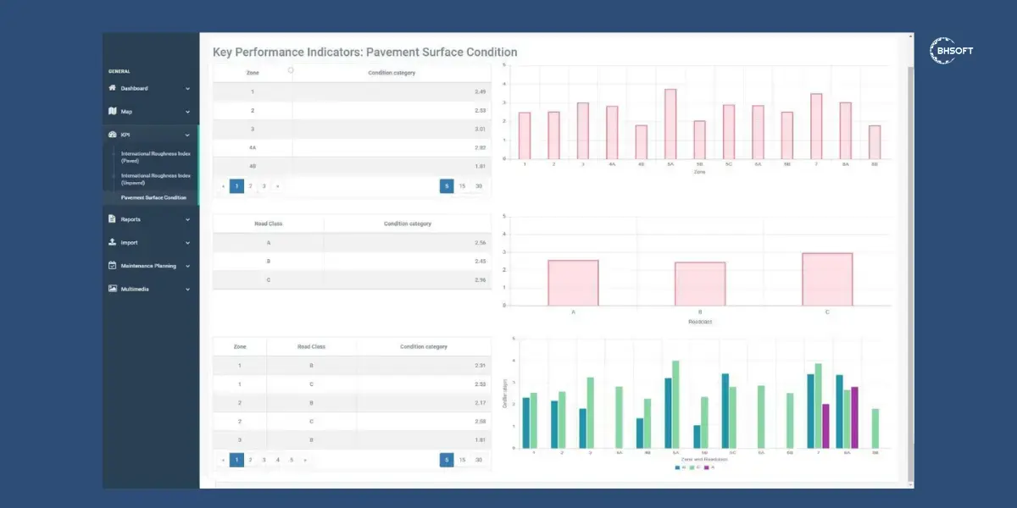Go to page 2 of Zone table
Screen dimensions: 1017x508
tap(250, 185)
